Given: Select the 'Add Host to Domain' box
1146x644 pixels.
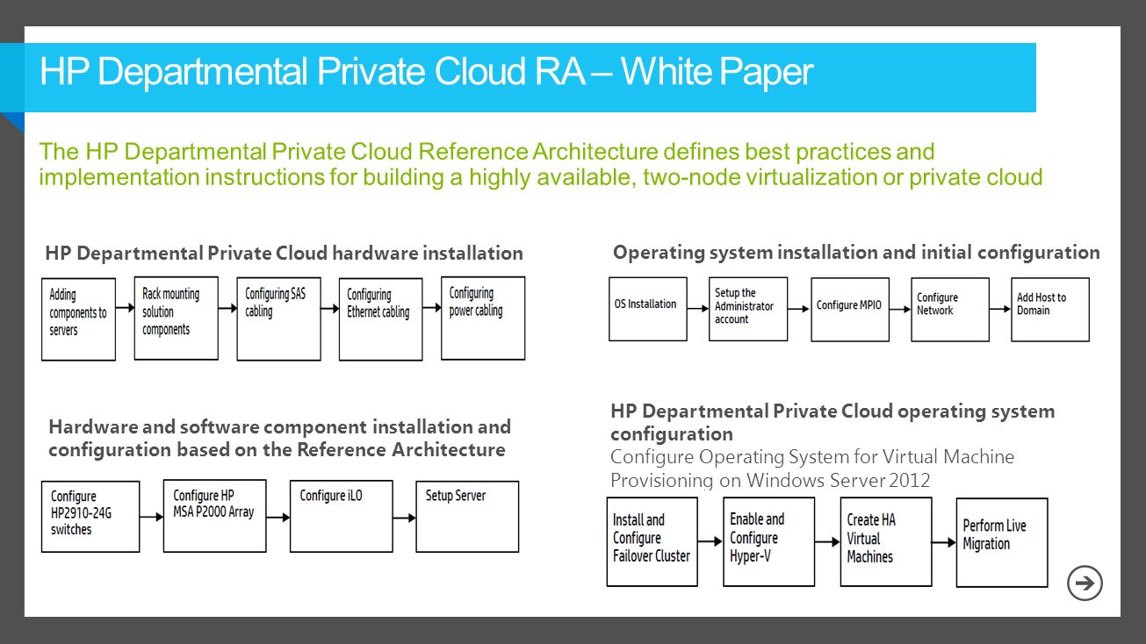Looking at the screenshot, I should coord(1050,310).
